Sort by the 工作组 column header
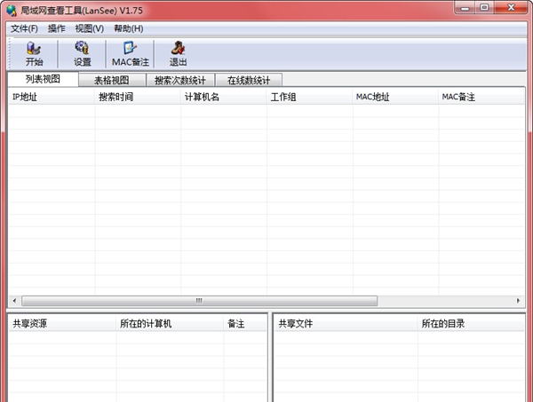Image resolution: width=533 pixels, height=402 pixels. (309, 97)
